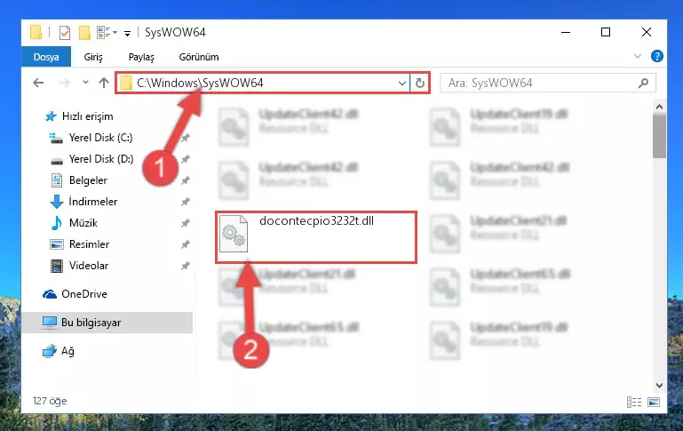
Task: Click the docontecpio3232t.dll gear file icon
Action: pyautogui.click(x=234, y=234)
